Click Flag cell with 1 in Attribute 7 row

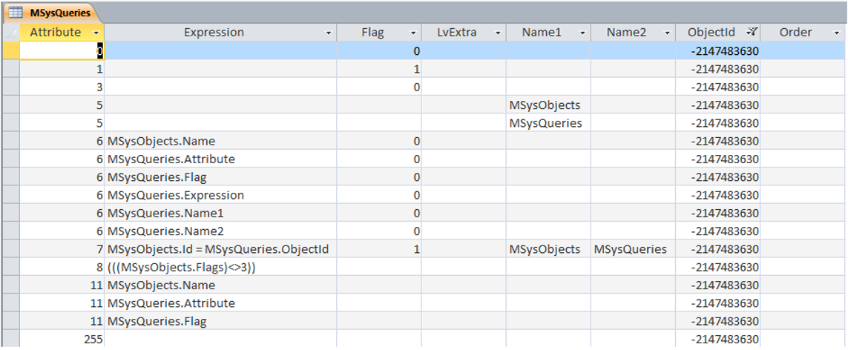tap(379, 250)
